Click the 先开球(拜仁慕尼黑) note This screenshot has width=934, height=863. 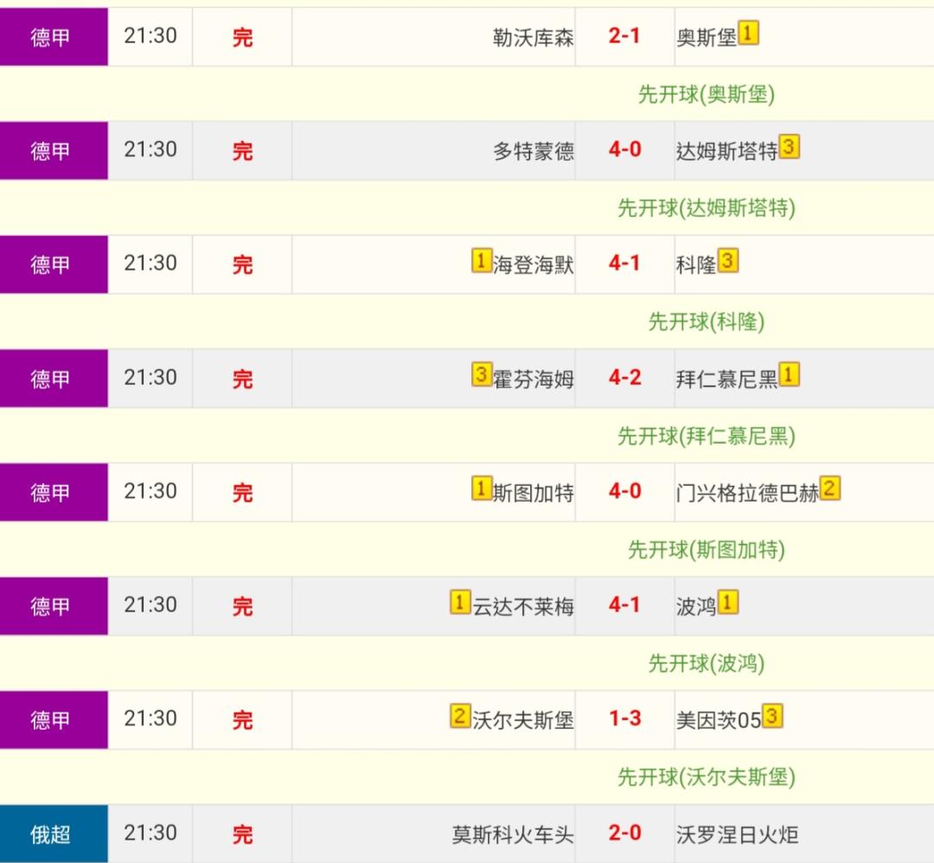[x=706, y=436]
